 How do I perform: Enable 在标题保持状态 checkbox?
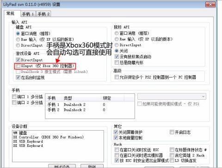point(172,150)
